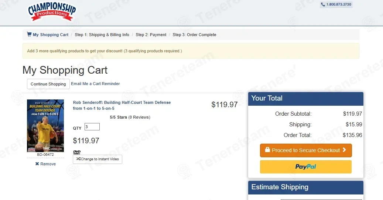This screenshot has width=383, height=200.
Task: Click the X icon next to Remove
Action: [37, 164]
